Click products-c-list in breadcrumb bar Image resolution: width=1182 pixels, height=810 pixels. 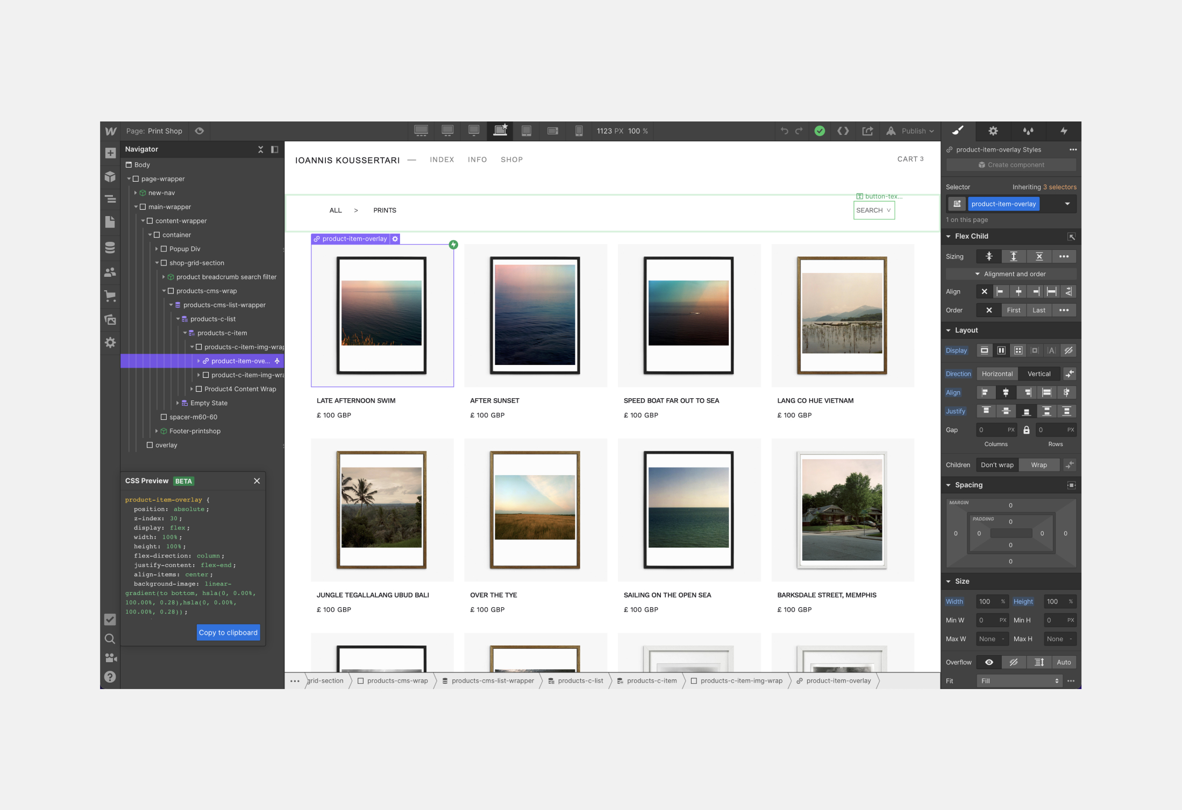coord(580,681)
